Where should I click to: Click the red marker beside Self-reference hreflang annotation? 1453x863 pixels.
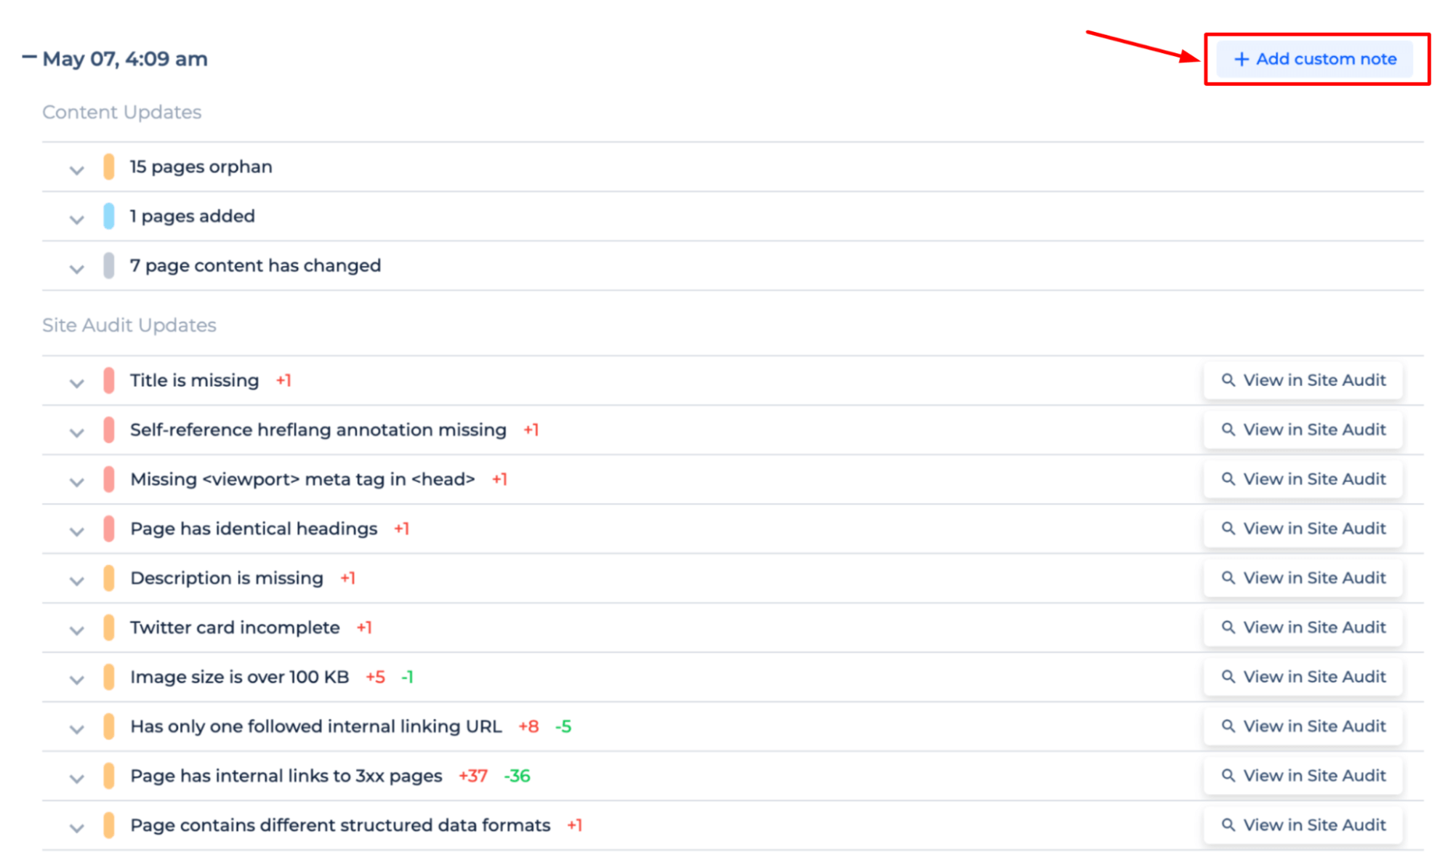109,430
